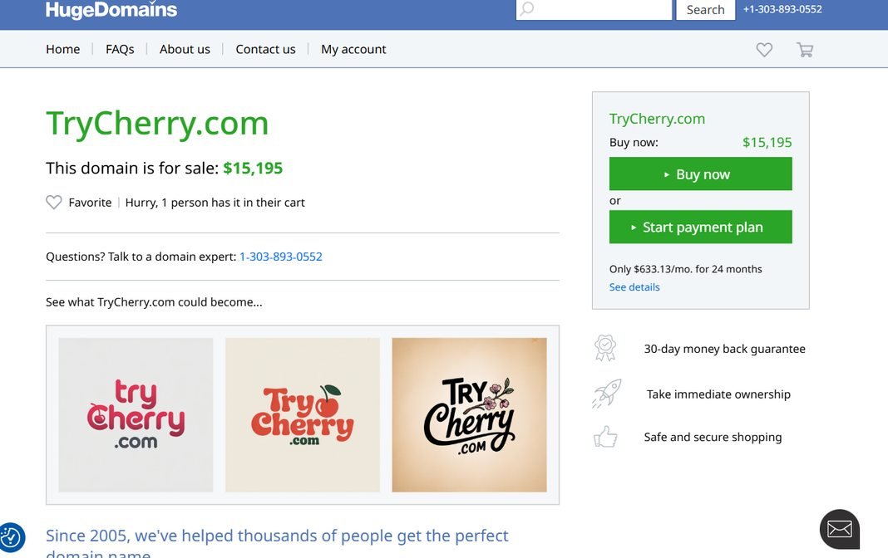Open the FAQs page
Viewport: 888px width, 558px height.
[x=120, y=49]
